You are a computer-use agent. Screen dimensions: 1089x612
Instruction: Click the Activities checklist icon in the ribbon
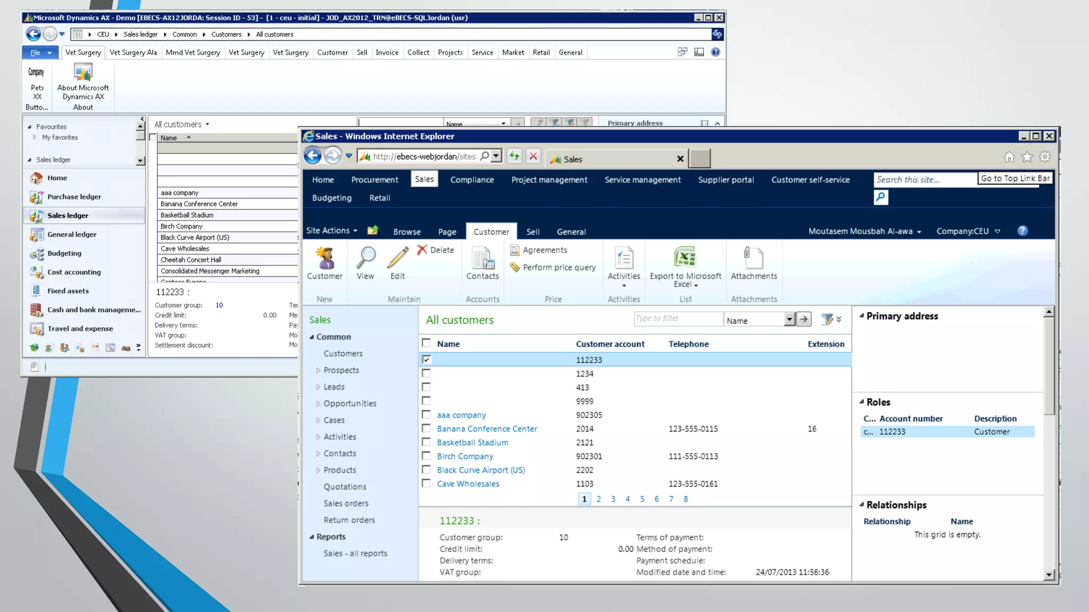click(x=624, y=259)
